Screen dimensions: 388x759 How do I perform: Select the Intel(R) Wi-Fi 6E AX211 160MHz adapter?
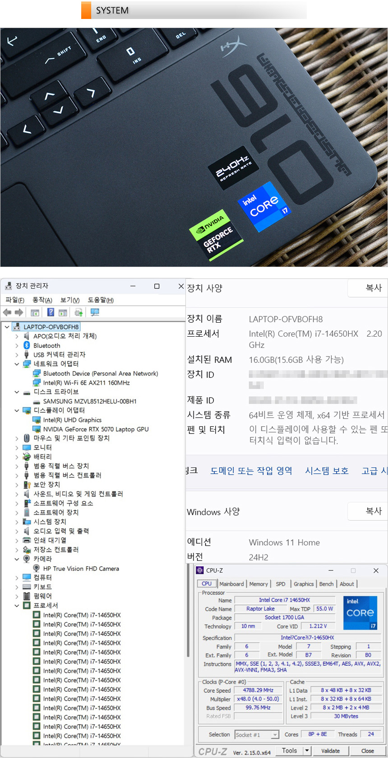(86, 383)
